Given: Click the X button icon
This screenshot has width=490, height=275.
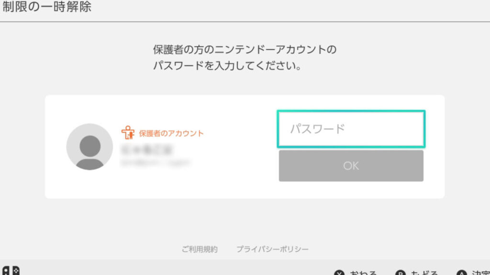Looking at the screenshot, I should tap(339, 273).
